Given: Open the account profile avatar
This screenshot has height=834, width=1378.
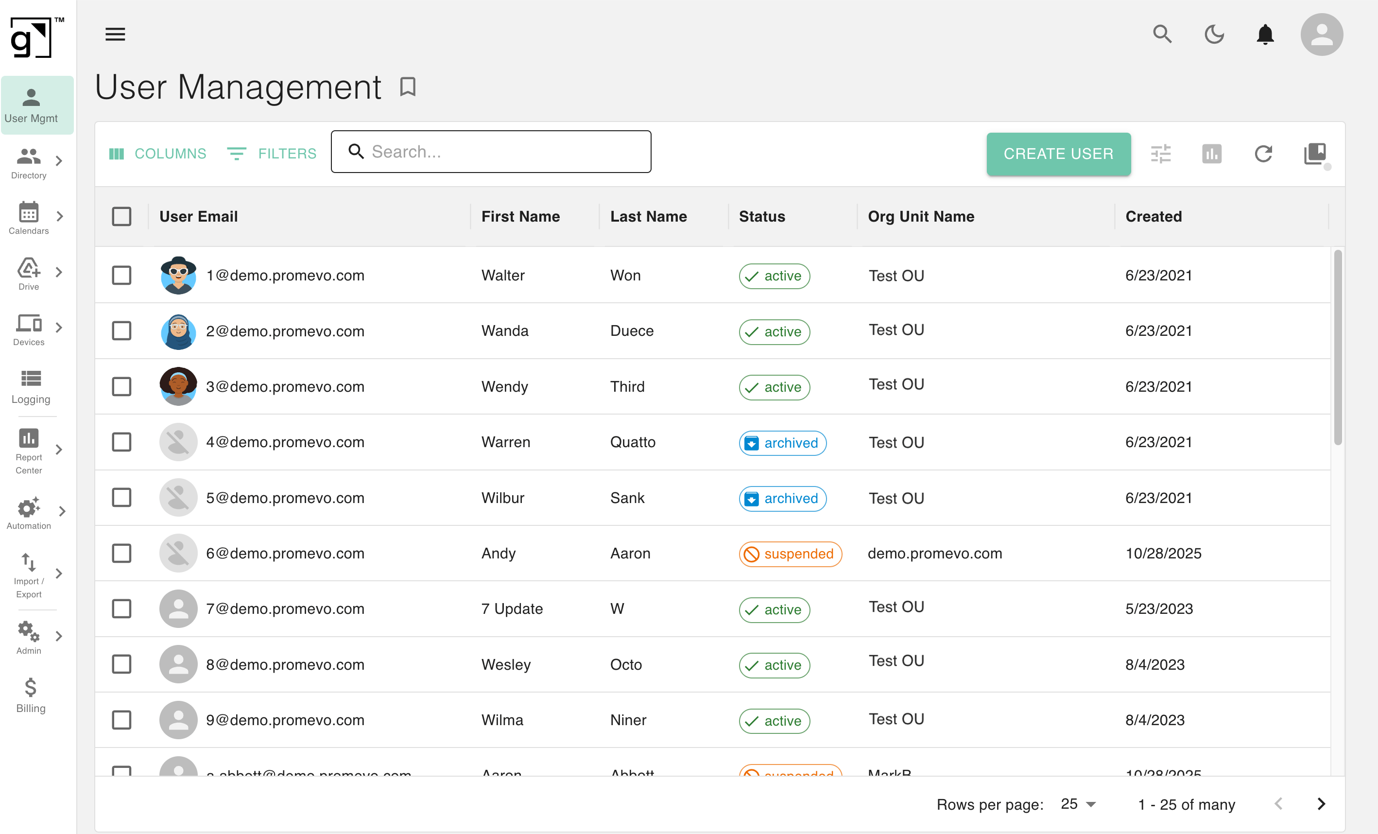Looking at the screenshot, I should click(1322, 34).
